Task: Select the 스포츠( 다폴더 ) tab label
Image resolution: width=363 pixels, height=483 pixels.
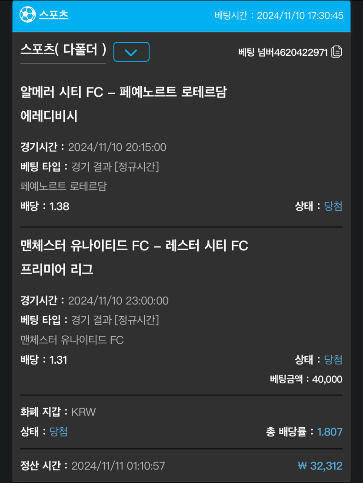Action: 63,49
